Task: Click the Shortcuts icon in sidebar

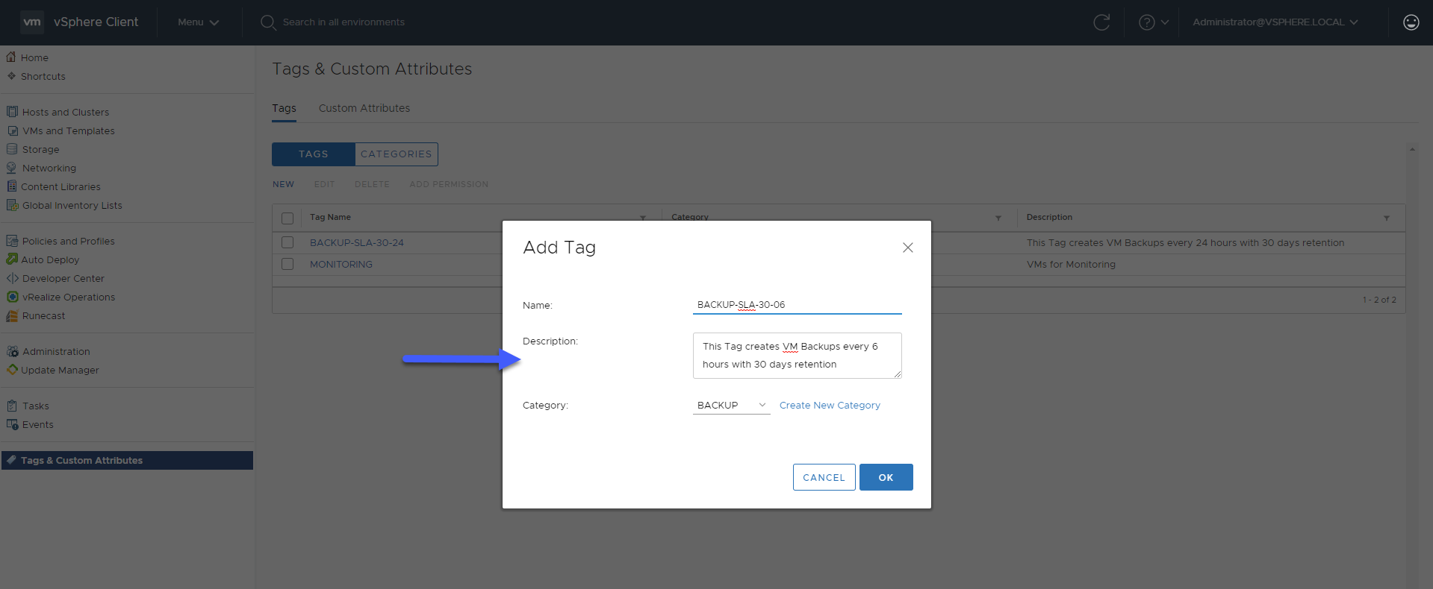Action: pos(11,76)
